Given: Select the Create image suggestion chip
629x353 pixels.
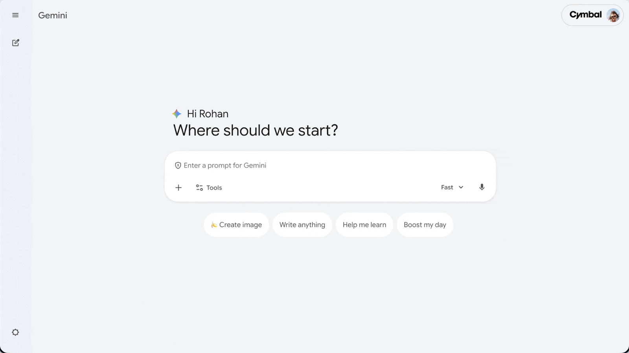Looking at the screenshot, I should click(236, 225).
